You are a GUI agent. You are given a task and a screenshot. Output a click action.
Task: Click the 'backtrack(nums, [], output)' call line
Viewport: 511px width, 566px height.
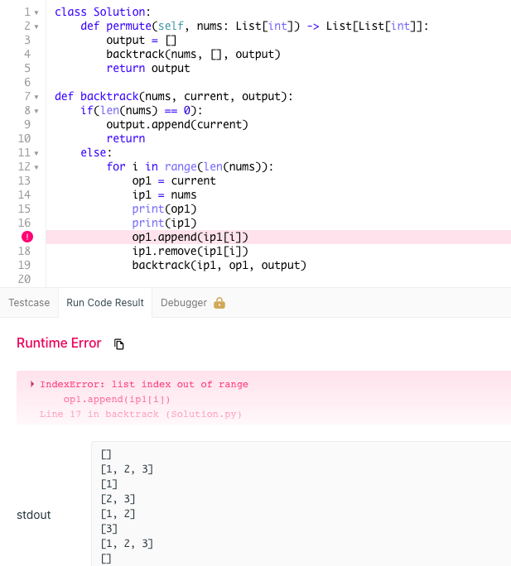193,54
